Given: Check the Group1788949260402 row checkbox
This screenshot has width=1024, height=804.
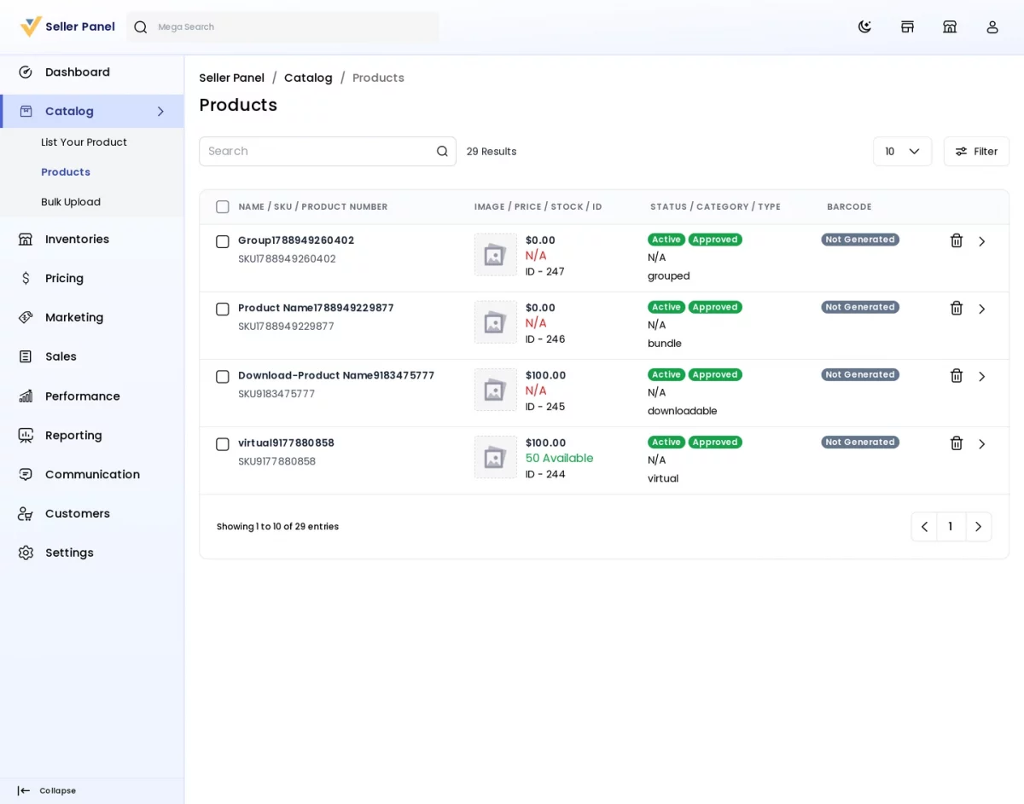Looking at the screenshot, I should click(x=223, y=242).
